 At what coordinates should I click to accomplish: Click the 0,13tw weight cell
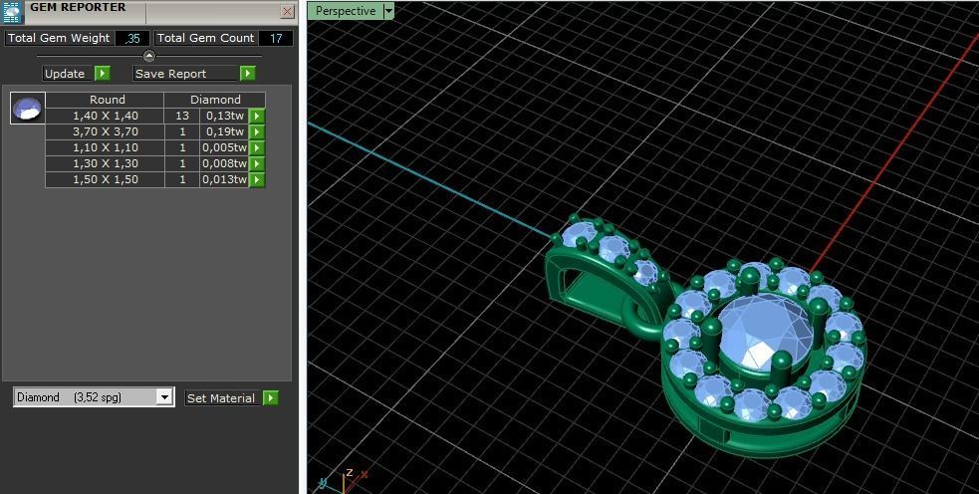[x=224, y=117]
